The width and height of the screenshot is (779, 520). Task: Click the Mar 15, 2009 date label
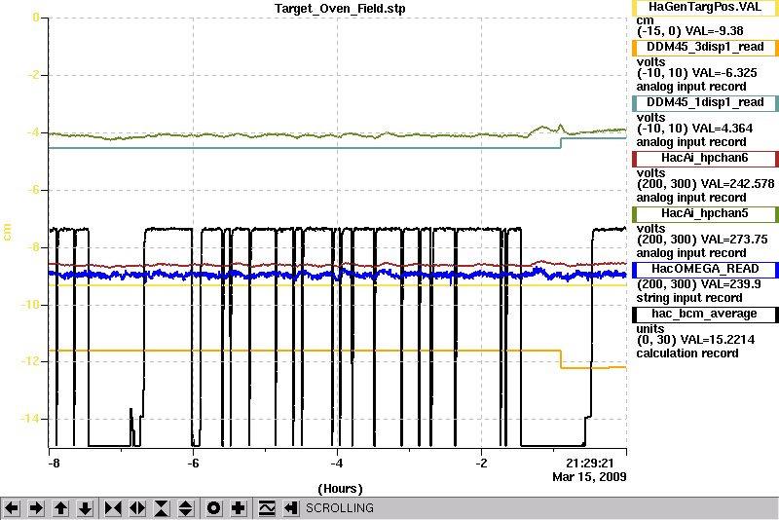tap(589, 477)
